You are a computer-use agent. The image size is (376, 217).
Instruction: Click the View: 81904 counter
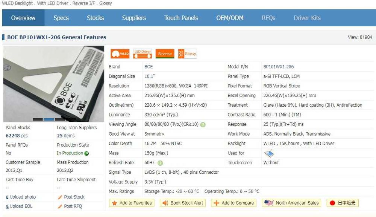coord(360,37)
